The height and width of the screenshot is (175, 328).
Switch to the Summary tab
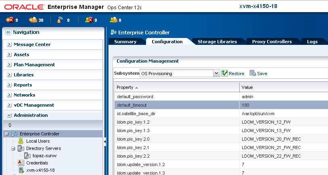[125, 42]
